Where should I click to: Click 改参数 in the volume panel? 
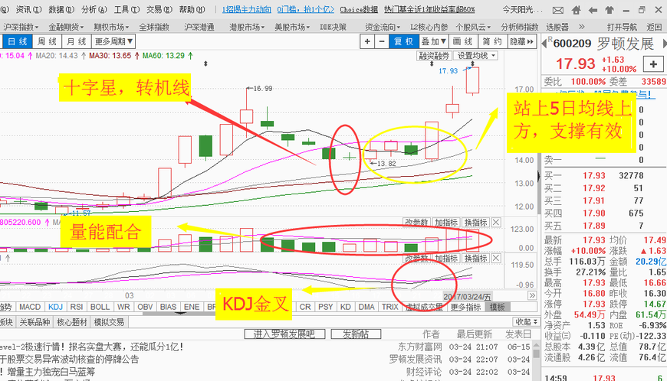(x=416, y=223)
